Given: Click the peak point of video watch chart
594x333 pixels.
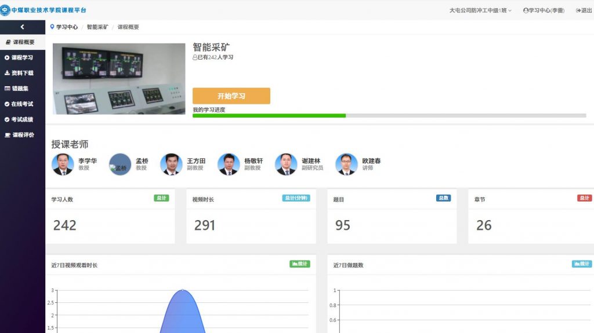Looking at the screenshot, I should point(183,290).
